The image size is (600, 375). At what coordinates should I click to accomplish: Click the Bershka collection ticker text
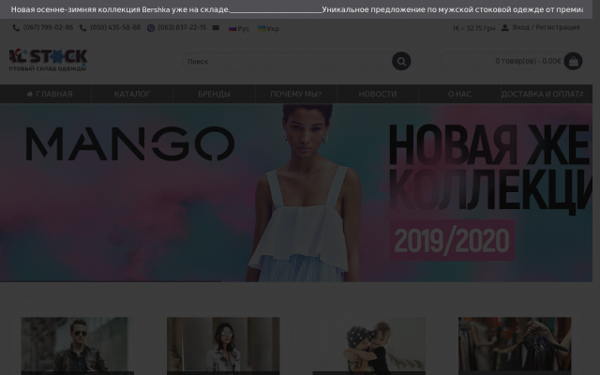click(120, 9)
